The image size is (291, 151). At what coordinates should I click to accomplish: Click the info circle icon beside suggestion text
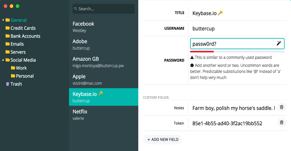tap(192, 65)
